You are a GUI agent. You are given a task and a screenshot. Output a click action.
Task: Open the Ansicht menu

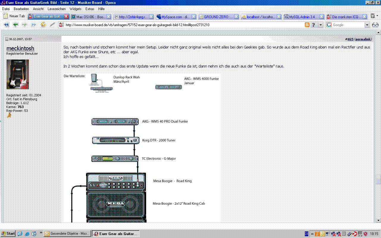click(38, 9)
